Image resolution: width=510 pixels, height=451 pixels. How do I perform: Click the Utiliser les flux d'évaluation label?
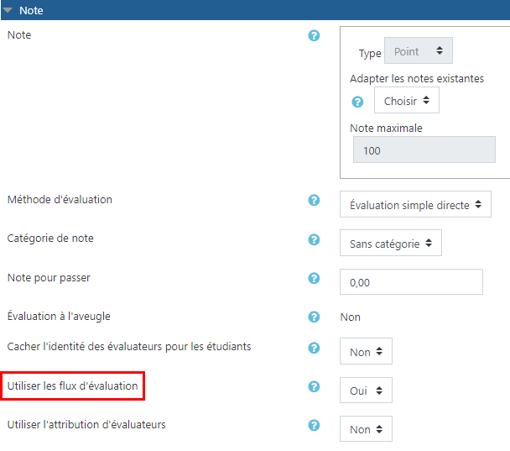click(x=72, y=386)
